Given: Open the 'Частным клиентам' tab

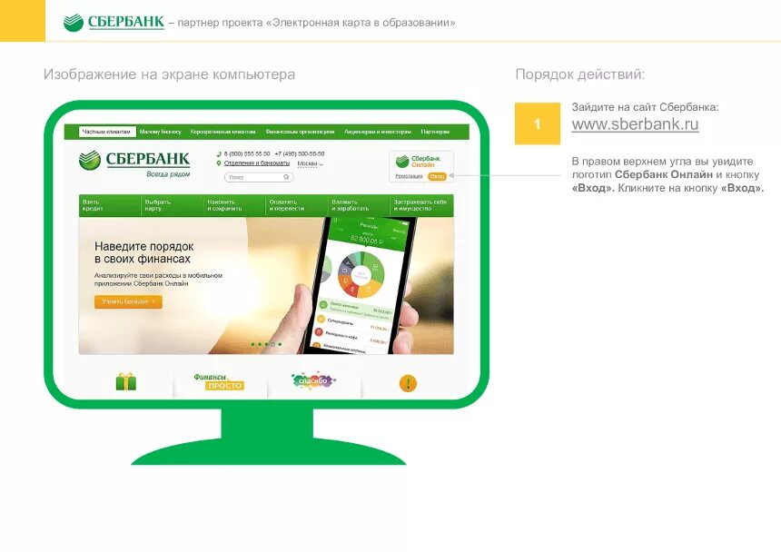Looking at the screenshot, I should pyautogui.click(x=107, y=132).
